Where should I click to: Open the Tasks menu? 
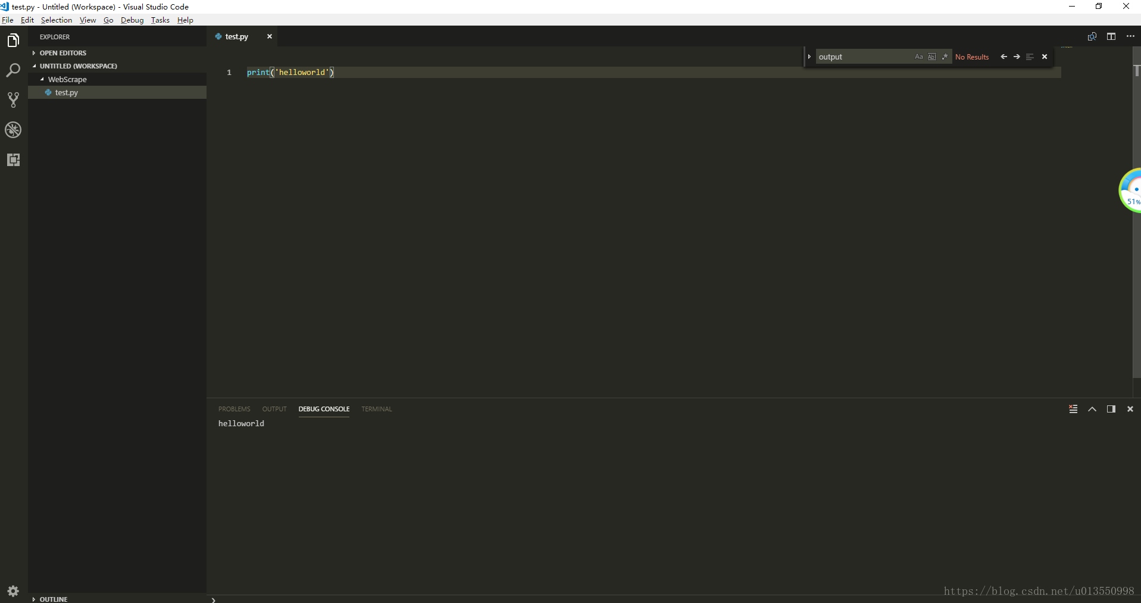(160, 20)
